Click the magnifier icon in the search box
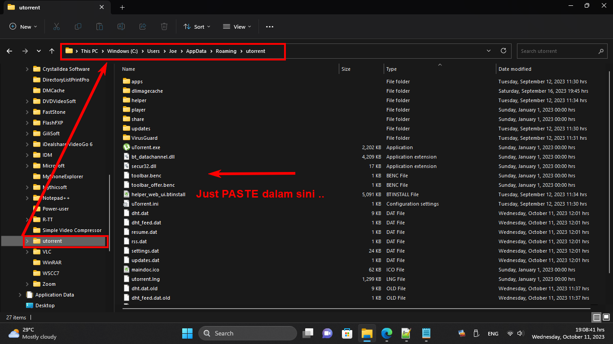613x344 pixels. coord(601,51)
